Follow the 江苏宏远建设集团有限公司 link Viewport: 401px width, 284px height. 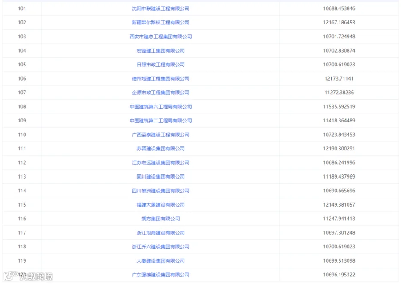pyautogui.click(x=160, y=162)
